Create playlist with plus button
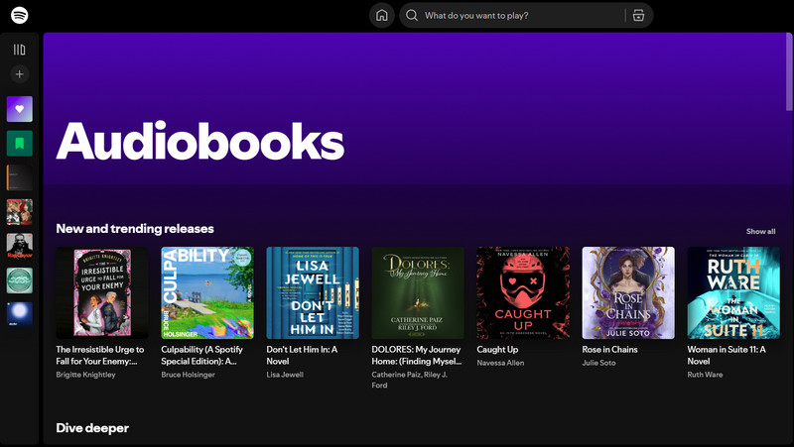Screen dimensions: 794x447 (x=19, y=73)
